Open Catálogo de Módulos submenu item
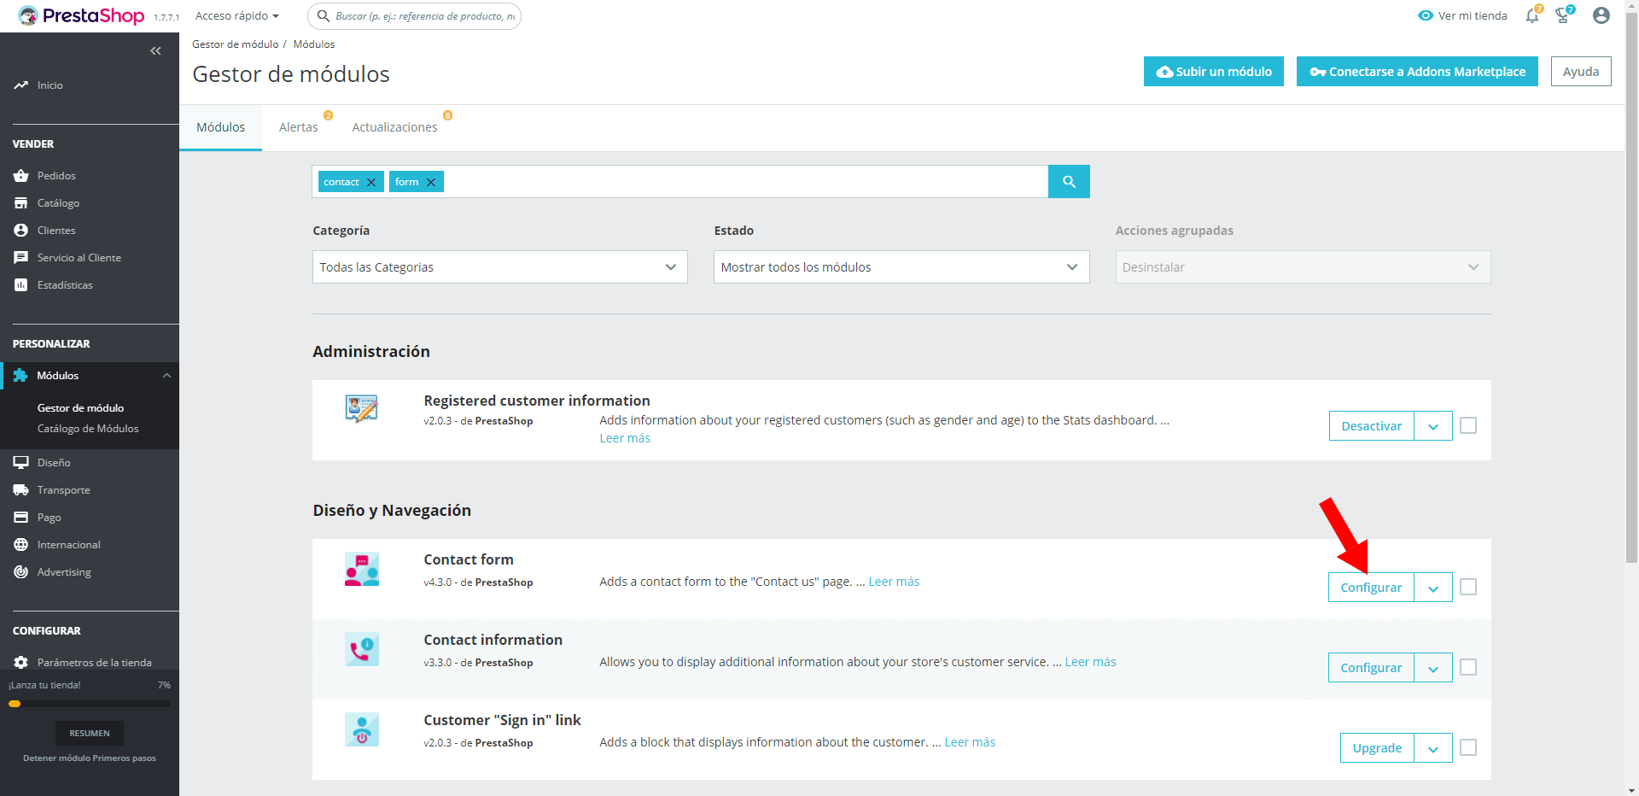The width and height of the screenshot is (1639, 796). coord(88,429)
